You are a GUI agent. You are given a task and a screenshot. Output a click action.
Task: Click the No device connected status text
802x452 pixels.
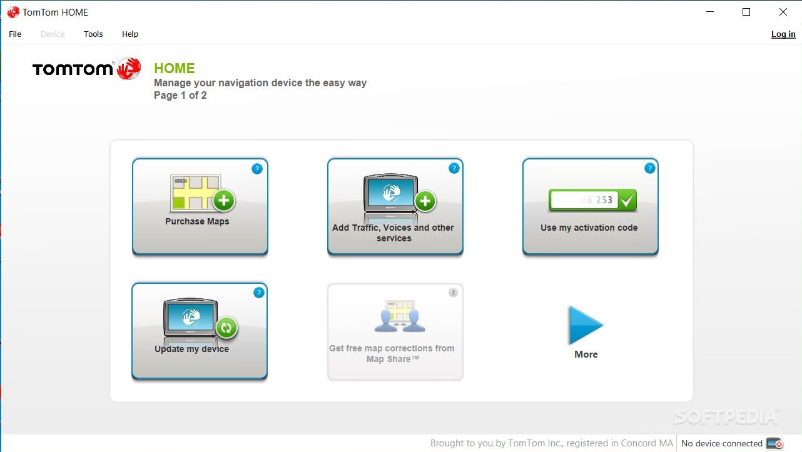pyautogui.click(x=722, y=443)
